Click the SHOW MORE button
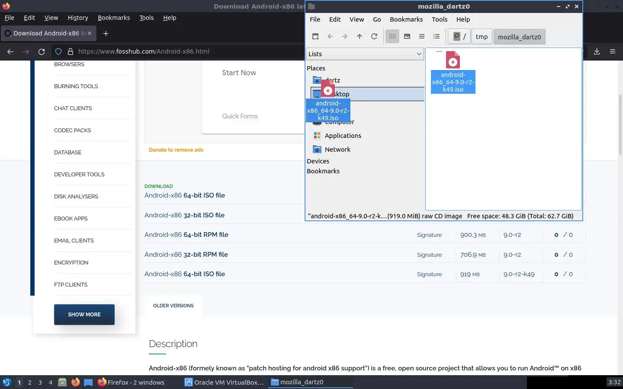The width and height of the screenshot is (623, 389). pos(84,315)
